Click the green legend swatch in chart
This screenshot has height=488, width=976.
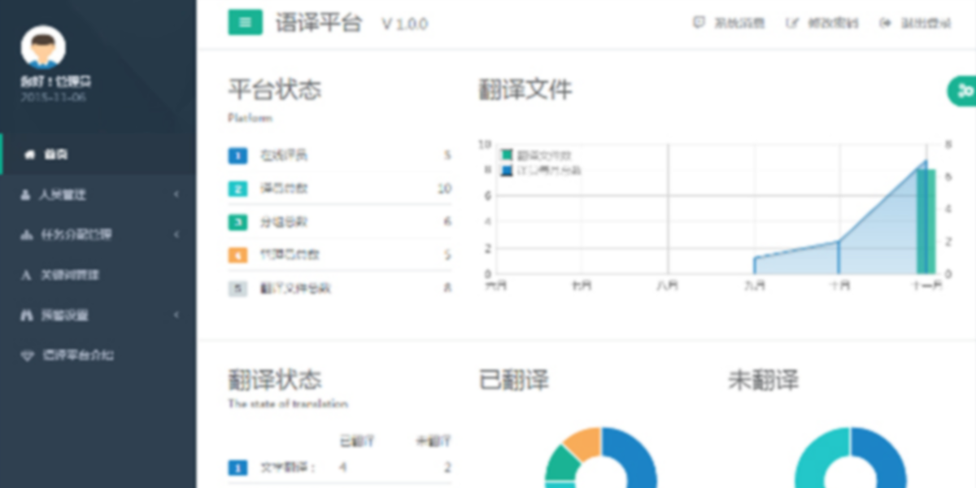pos(508,155)
